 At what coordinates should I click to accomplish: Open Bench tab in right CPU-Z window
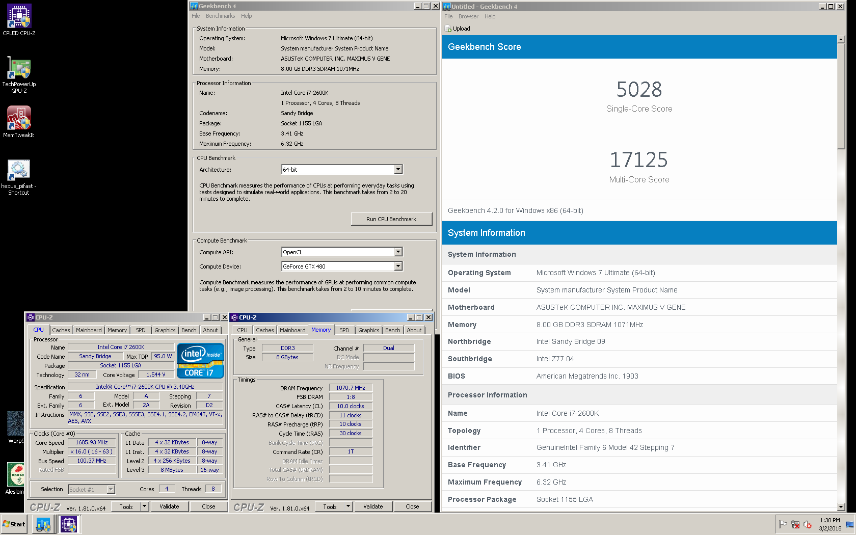tap(393, 330)
